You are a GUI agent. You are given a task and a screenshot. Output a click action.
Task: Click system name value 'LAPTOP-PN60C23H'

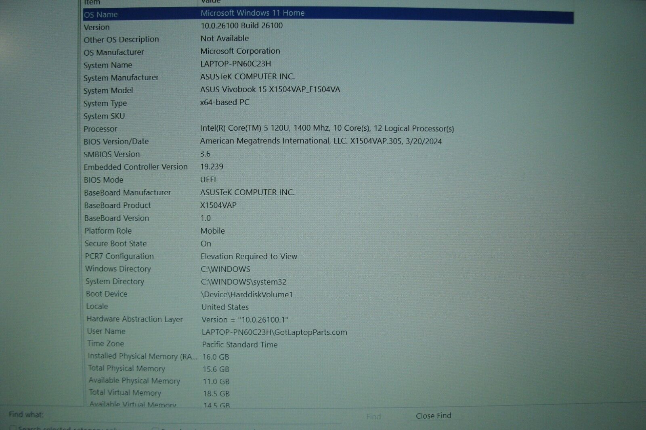click(235, 64)
